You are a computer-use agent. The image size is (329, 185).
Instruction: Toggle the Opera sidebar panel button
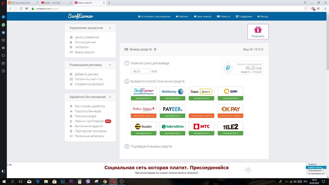(x=3, y=171)
